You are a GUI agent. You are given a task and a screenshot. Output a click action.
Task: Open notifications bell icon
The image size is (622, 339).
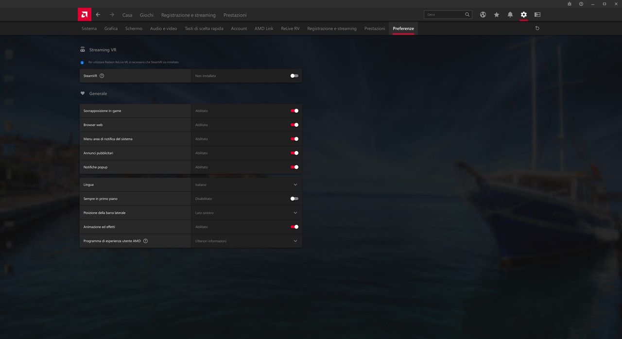(x=510, y=15)
